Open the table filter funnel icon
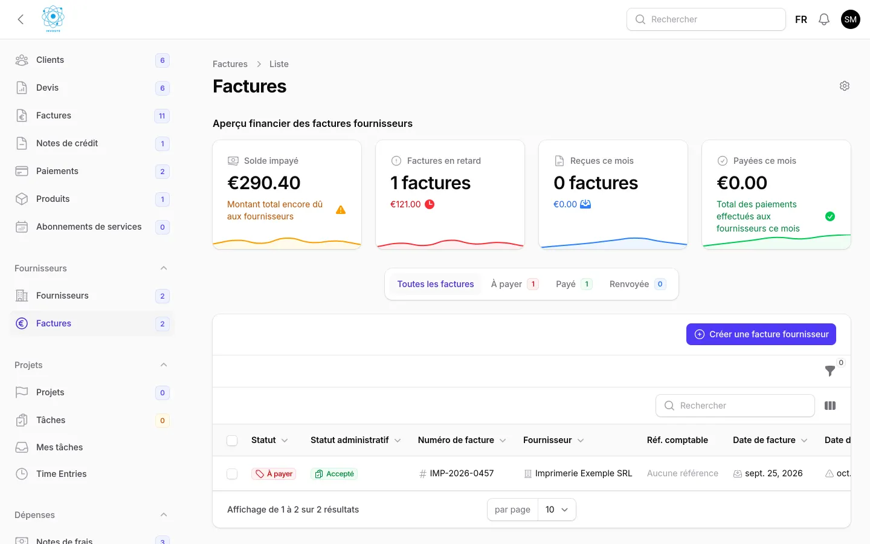The image size is (870, 544). [x=830, y=371]
